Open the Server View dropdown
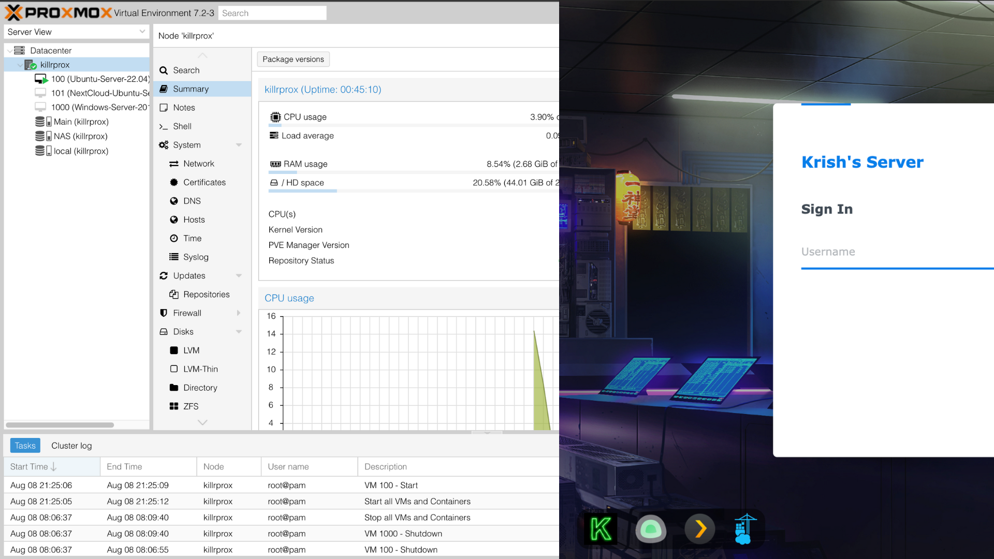This screenshot has width=994, height=559. click(142, 32)
